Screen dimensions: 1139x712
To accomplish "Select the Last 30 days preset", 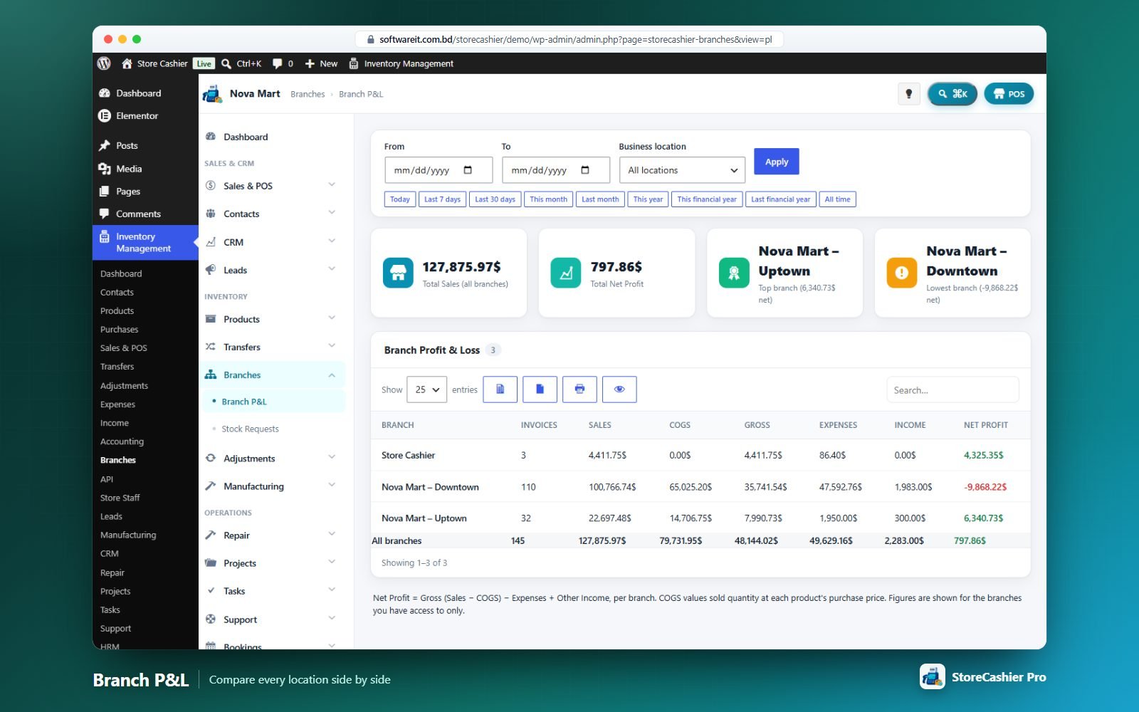I will coord(495,199).
